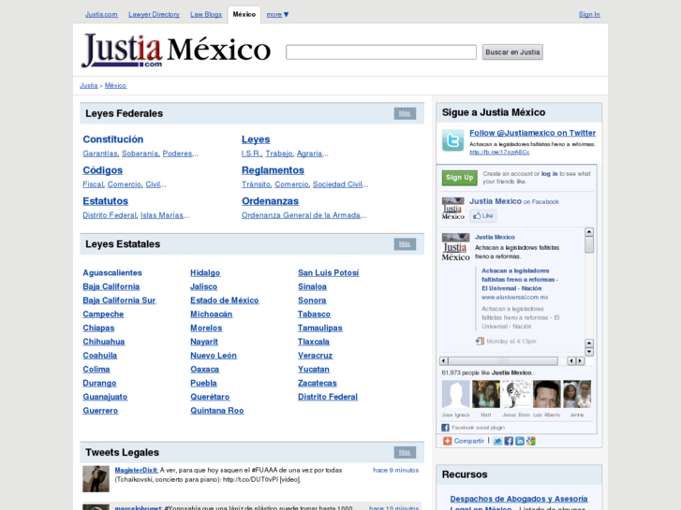Image resolution: width=681 pixels, height=510 pixels.
Task: Click the I.S.R. law link
Action: click(251, 153)
